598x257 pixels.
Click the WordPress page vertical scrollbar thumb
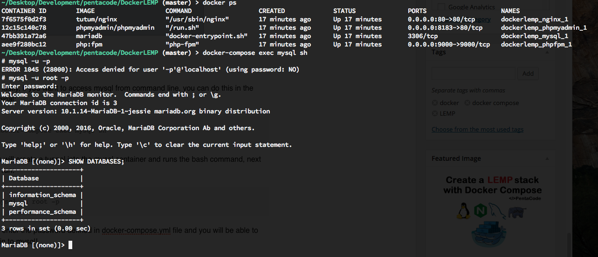click(569, 244)
